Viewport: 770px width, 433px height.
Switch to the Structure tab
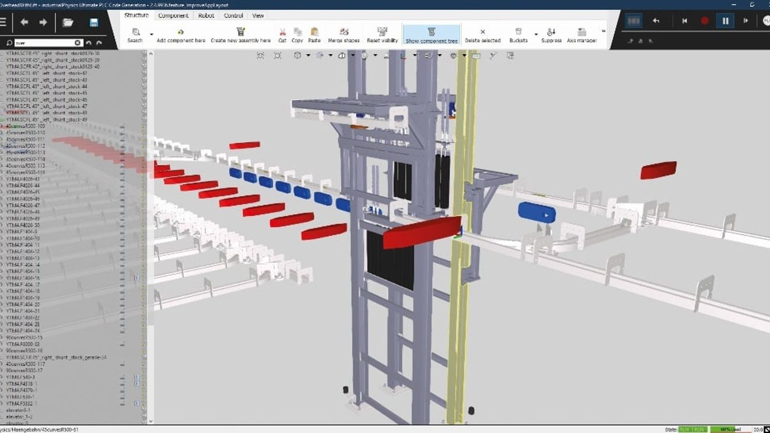point(136,15)
